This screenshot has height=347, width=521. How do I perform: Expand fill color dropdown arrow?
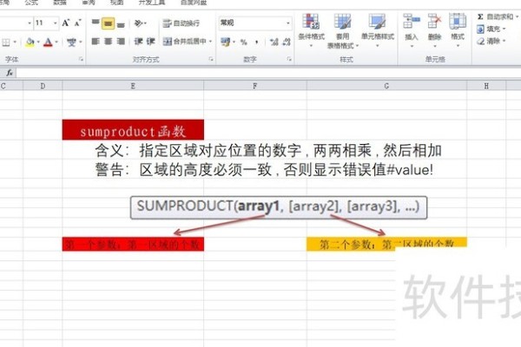(38, 43)
